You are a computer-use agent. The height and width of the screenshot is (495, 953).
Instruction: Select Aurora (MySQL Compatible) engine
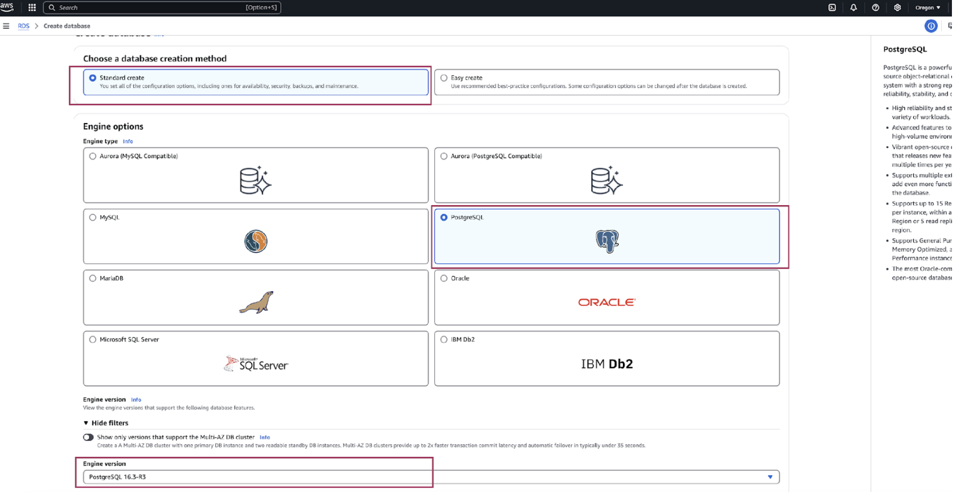(93, 156)
